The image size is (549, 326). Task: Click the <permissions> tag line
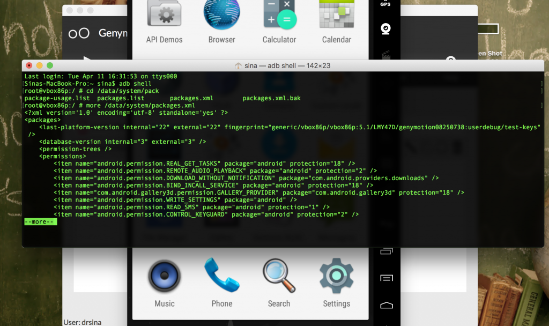click(x=63, y=156)
